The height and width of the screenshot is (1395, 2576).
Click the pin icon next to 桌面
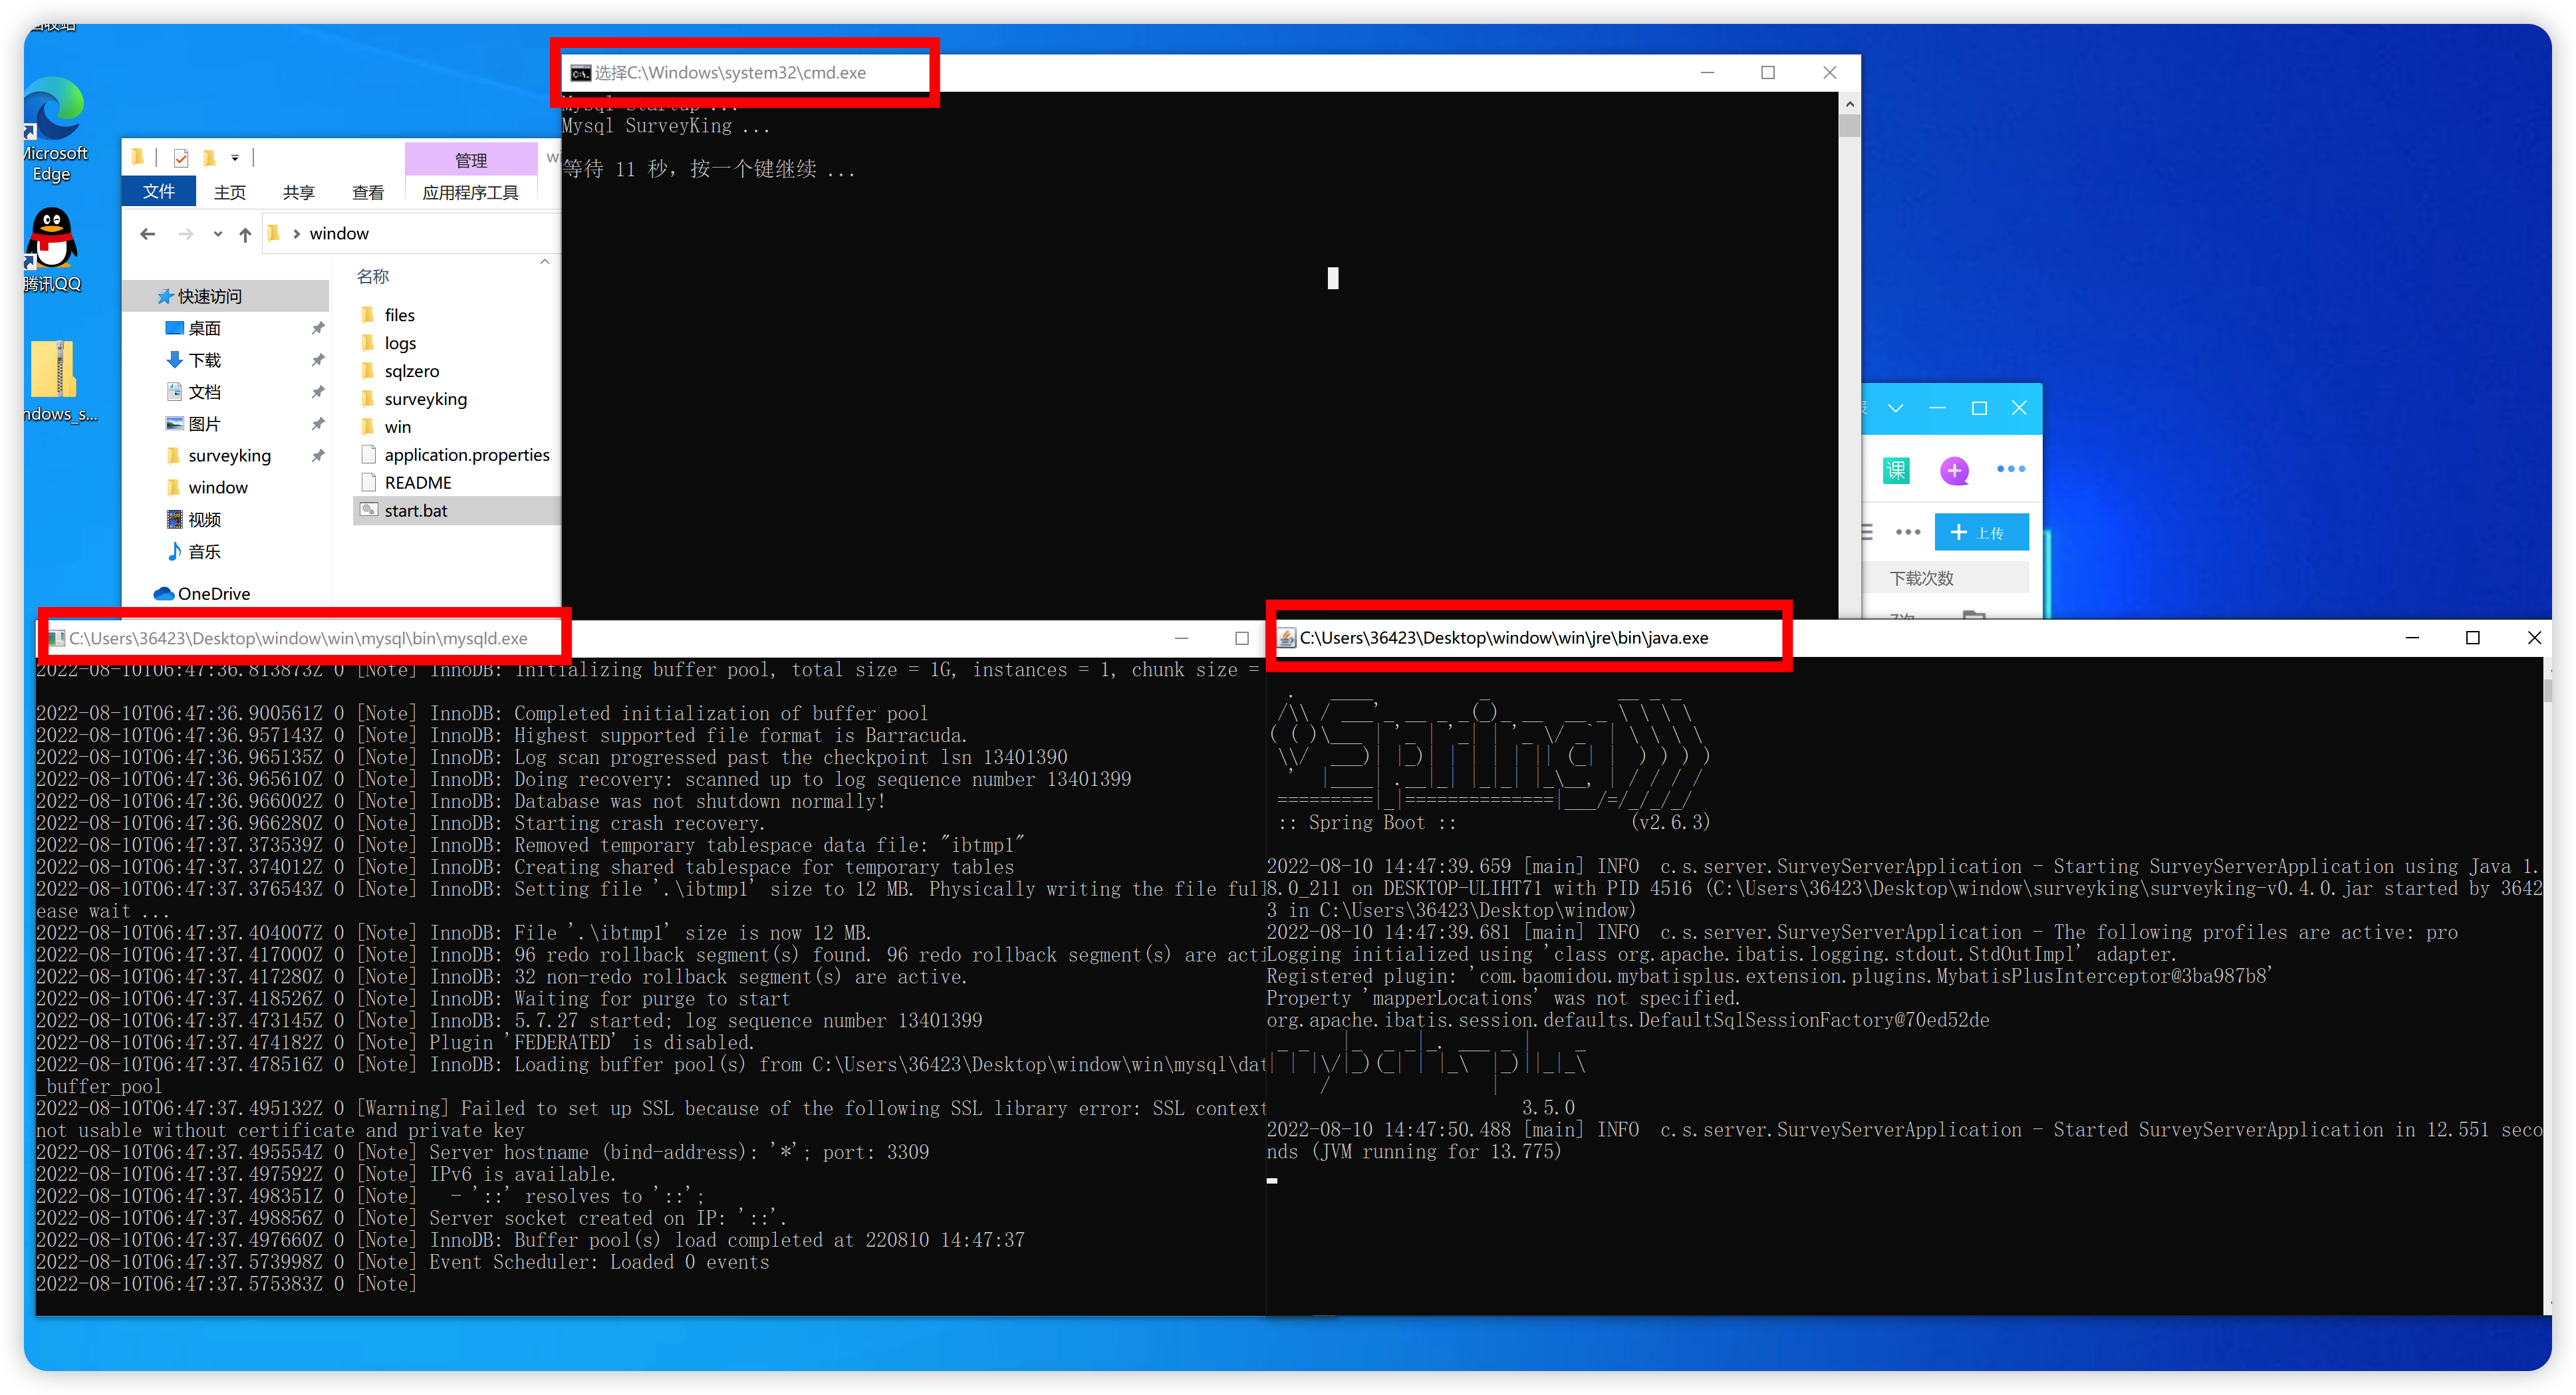318,328
